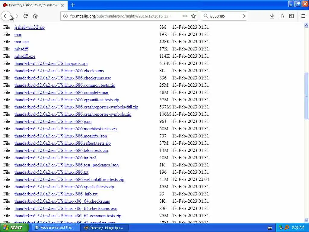The image size is (309, 232).
Task: Click the forward navigation arrow
Action: (16, 16)
